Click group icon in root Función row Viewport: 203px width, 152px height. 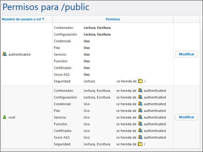pyautogui.click(x=140, y=124)
